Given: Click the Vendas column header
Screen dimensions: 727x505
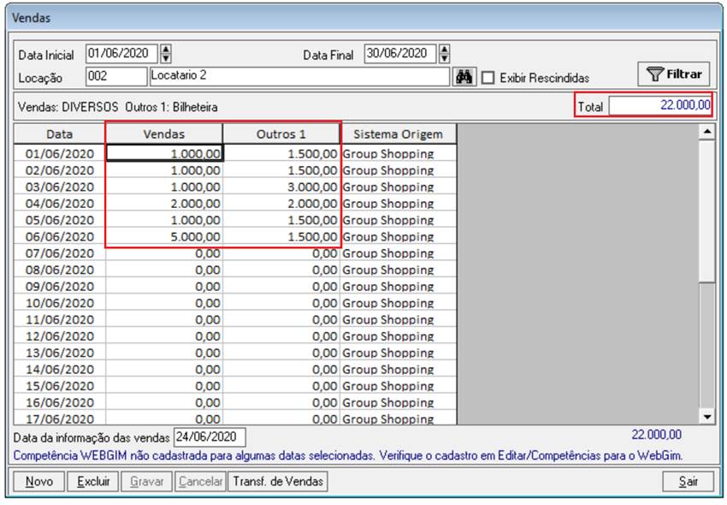Looking at the screenshot, I should pyautogui.click(x=164, y=134).
